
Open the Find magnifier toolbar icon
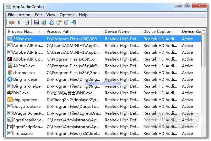(x=66, y=22)
